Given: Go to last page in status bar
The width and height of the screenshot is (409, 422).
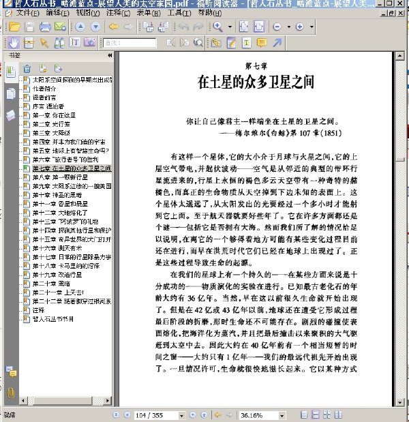Looking at the screenshot, I should click(x=204, y=415).
